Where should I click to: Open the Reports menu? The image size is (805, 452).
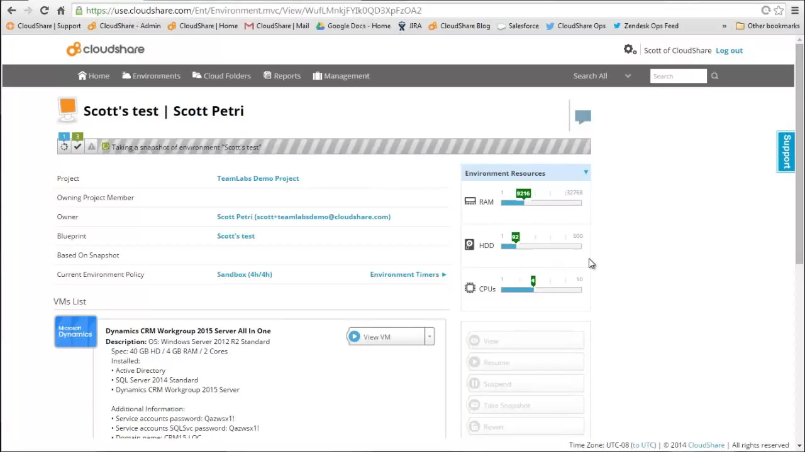[x=282, y=75]
